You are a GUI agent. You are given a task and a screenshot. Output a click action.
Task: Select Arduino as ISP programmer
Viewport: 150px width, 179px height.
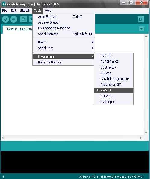(114, 85)
